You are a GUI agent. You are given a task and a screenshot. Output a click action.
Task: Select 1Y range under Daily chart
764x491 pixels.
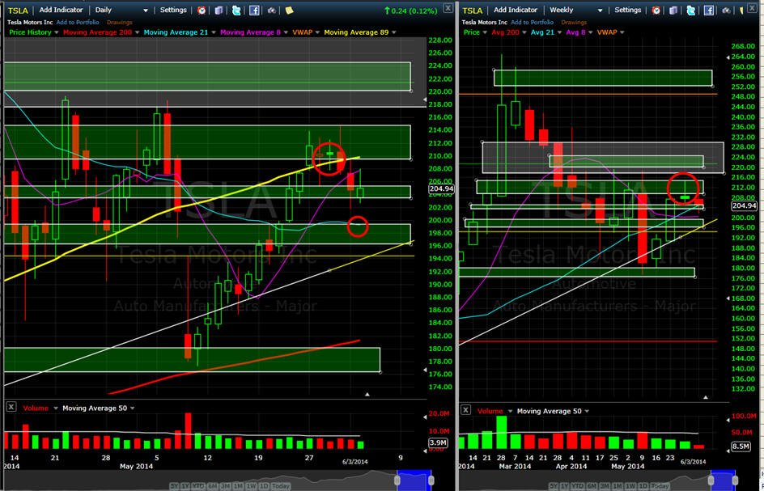coord(185,485)
